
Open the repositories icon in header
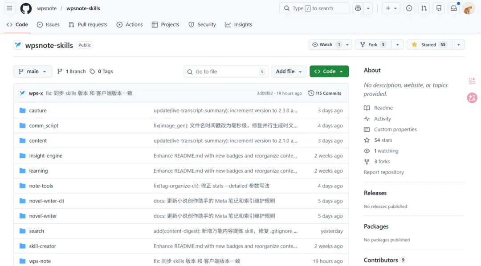point(439,8)
